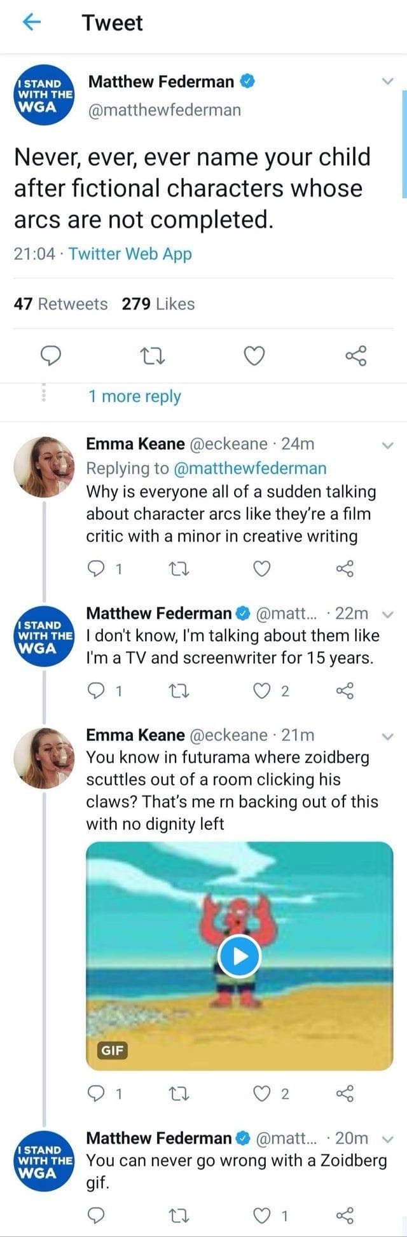Image resolution: width=407 pixels, height=1237 pixels.
Task: Open Matthew Federman's WGA avatar at top
Action: click(x=44, y=96)
